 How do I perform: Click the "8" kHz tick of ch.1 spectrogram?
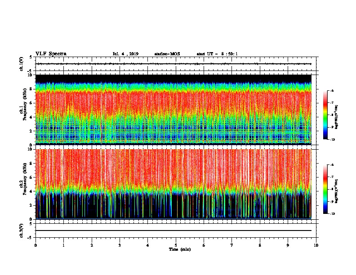point(31,89)
